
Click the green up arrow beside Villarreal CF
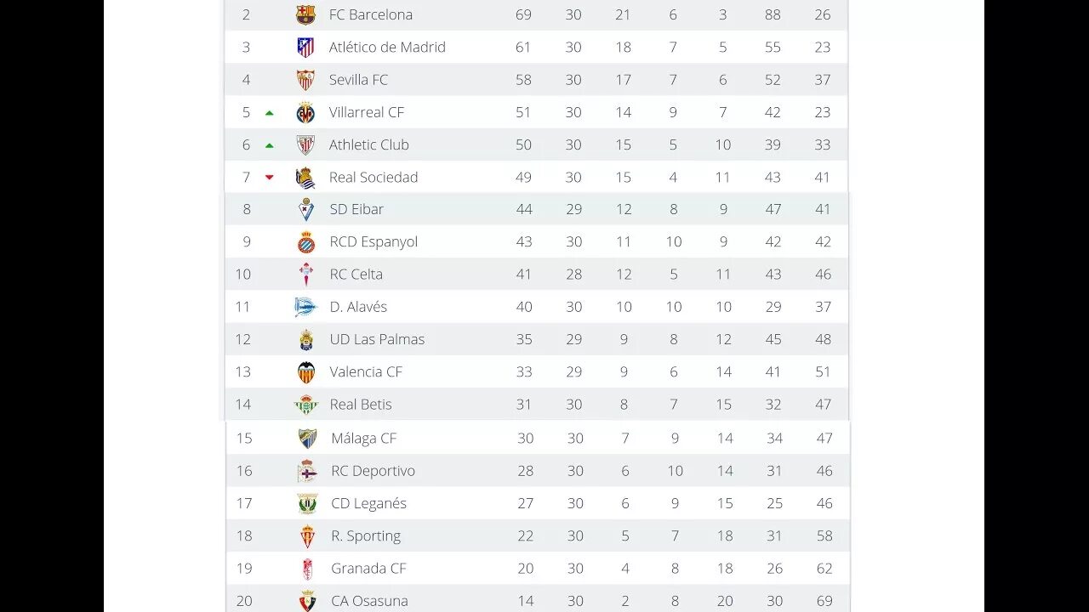[270, 112]
